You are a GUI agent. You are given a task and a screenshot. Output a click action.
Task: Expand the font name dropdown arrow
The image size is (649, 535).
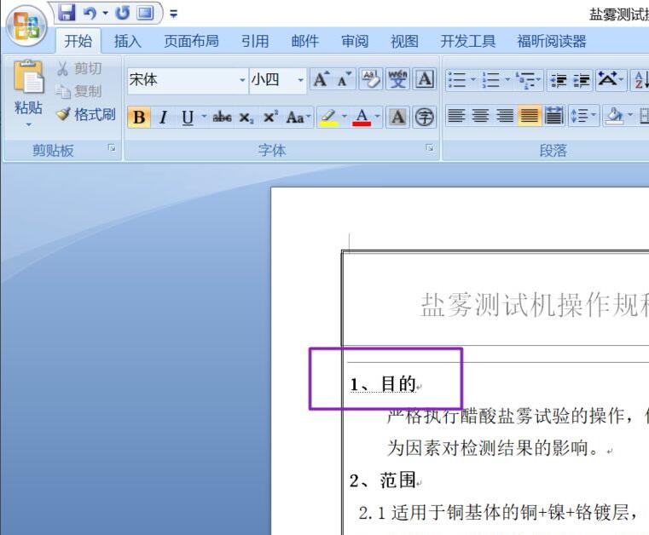(x=242, y=79)
